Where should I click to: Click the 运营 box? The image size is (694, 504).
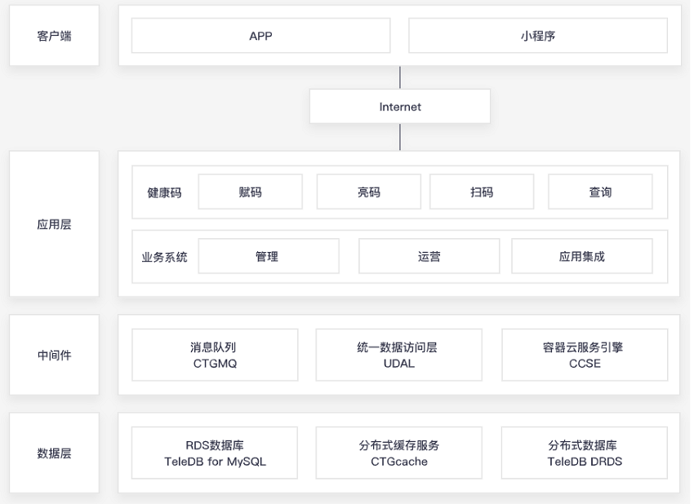[429, 256]
